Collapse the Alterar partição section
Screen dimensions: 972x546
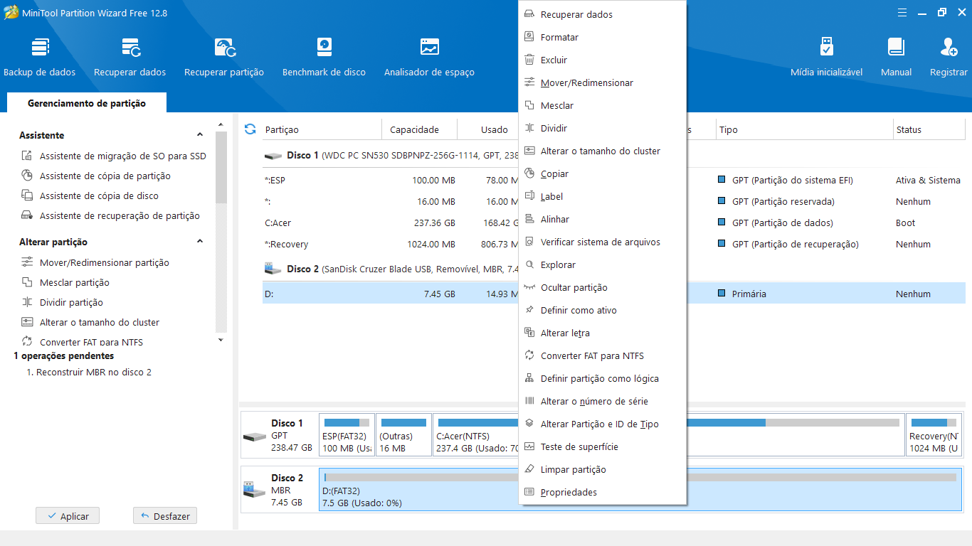pyautogui.click(x=200, y=242)
